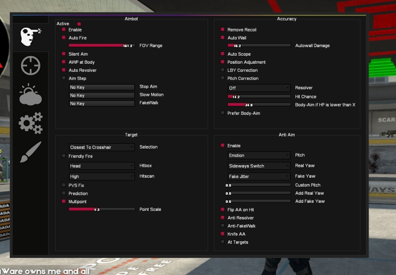Image resolution: width=396 pixels, height=275 pixels.
Task: Select the crosshair target icon in sidebar
Action: pyautogui.click(x=30, y=65)
